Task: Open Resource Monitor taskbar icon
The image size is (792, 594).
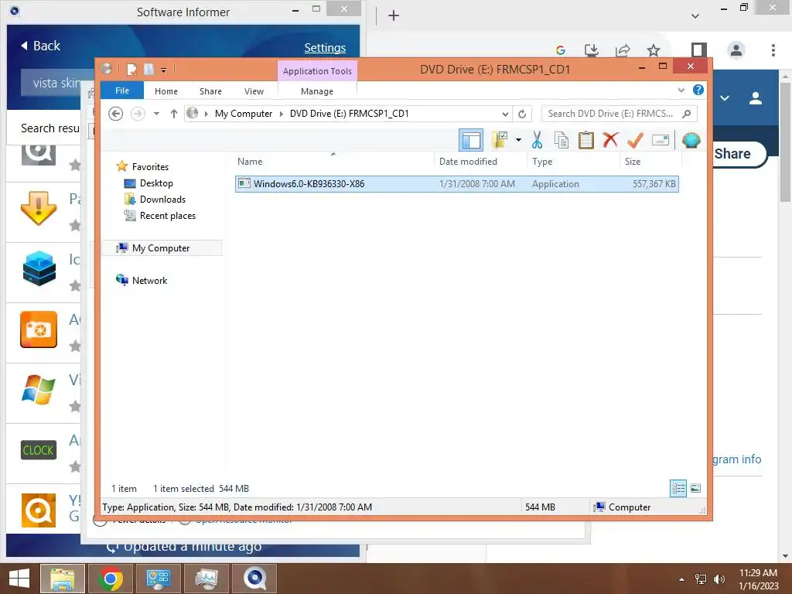Action: click(207, 579)
